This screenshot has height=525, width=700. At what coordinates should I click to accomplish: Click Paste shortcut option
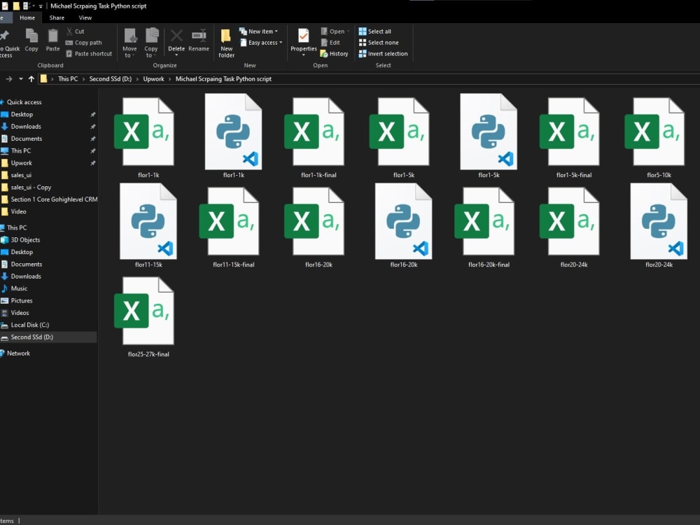(89, 54)
